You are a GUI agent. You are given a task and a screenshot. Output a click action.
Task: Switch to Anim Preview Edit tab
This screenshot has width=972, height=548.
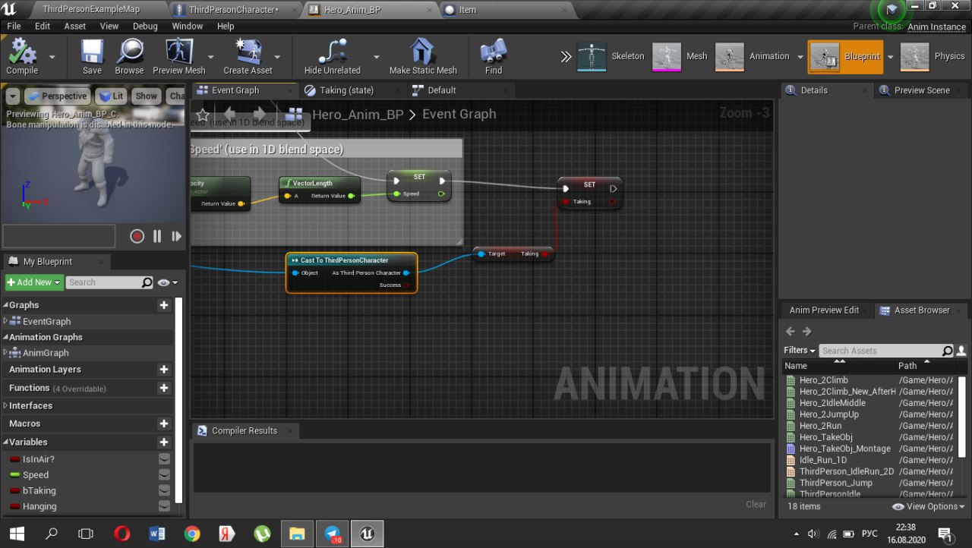pos(824,310)
